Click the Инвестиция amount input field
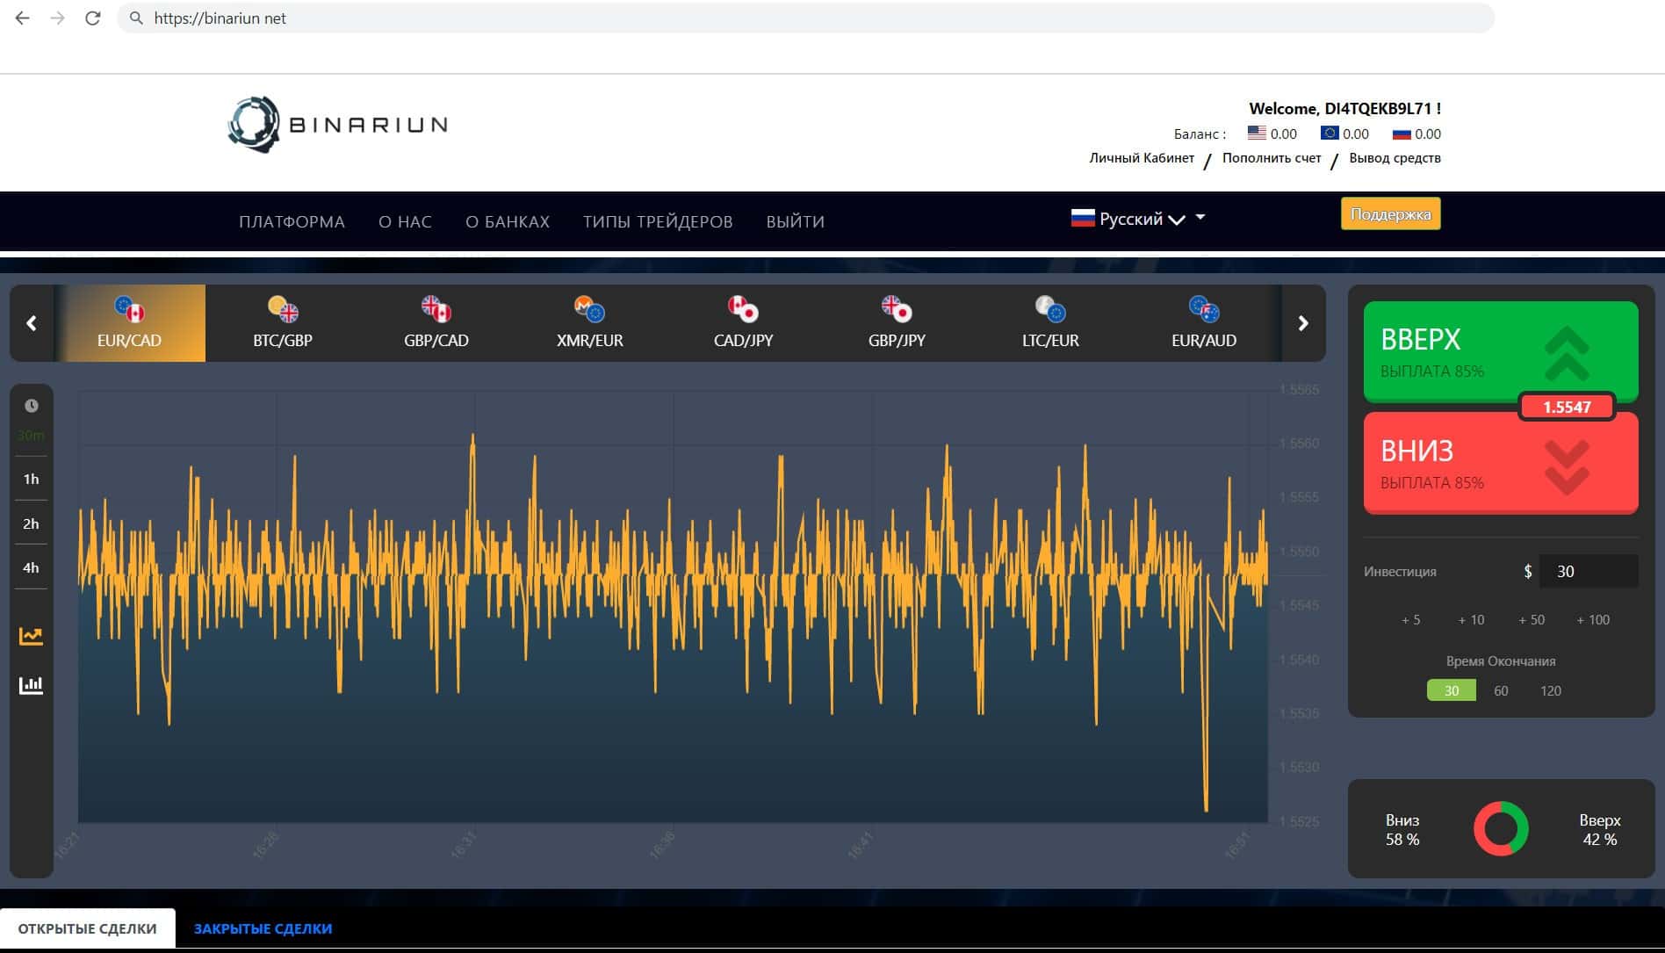This screenshot has height=953, width=1665. (x=1588, y=571)
